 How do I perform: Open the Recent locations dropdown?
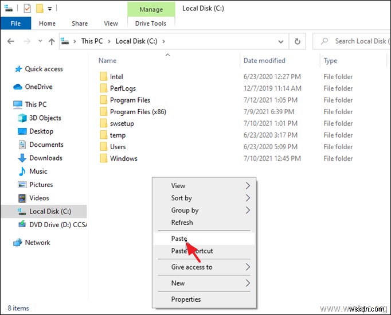coord(40,41)
